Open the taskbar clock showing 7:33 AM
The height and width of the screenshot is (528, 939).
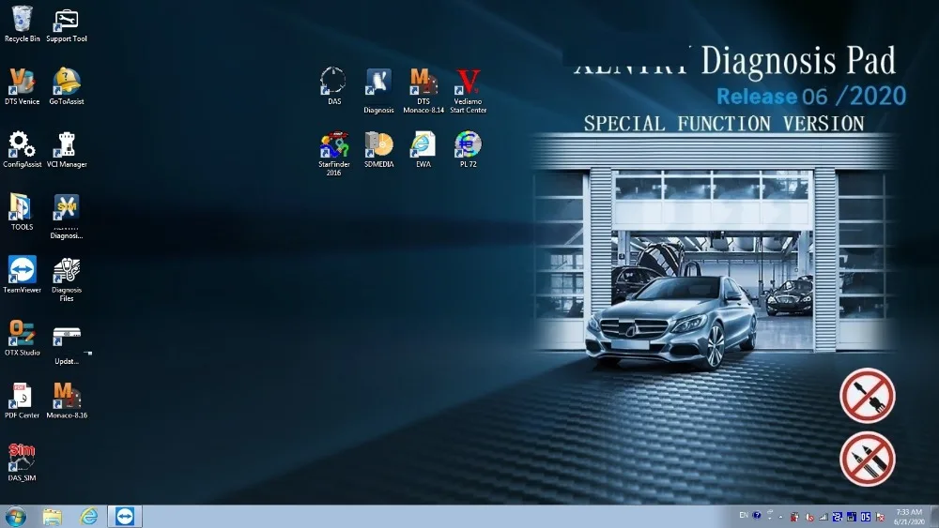pyautogui.click(x=909, y=518)
